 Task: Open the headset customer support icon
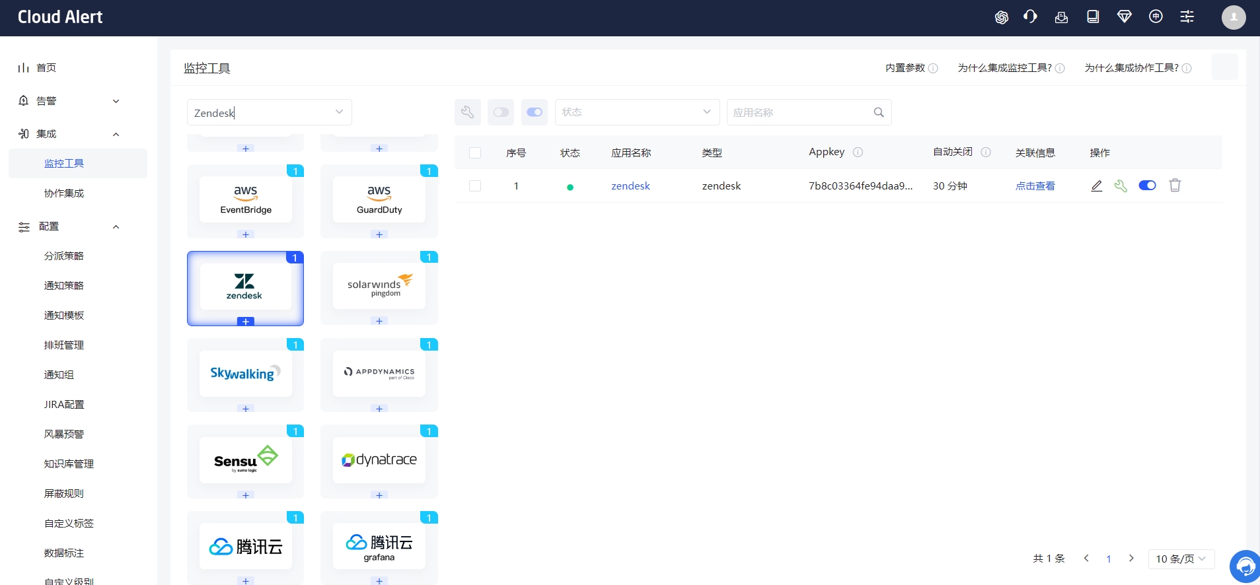1030,17
